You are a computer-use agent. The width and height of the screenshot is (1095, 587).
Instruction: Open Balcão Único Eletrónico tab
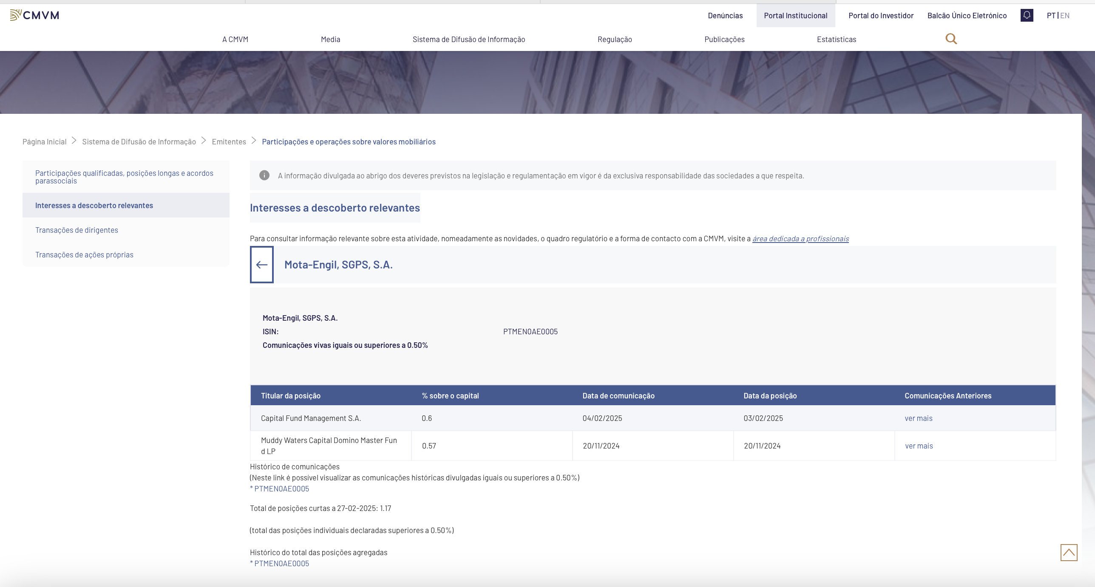click(967, 15)
